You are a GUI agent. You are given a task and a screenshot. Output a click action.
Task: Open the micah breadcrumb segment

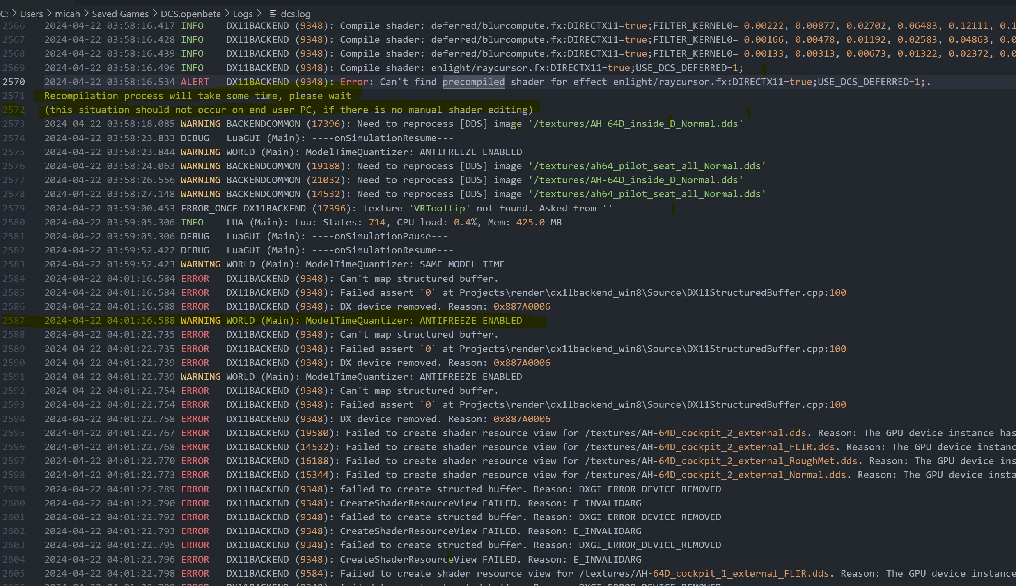pyautogui.click(x=67, y=14)
